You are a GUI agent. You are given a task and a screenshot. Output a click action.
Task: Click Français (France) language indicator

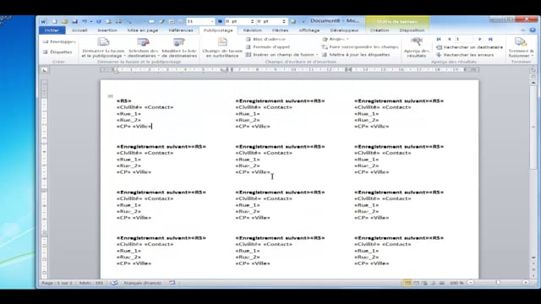(x=143, y=283)
